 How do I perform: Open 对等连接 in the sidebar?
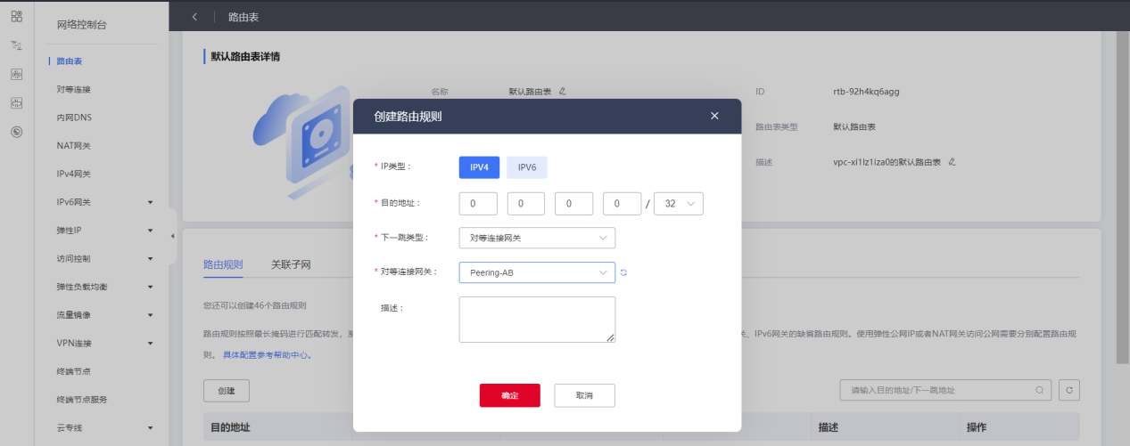click(73, 90)
